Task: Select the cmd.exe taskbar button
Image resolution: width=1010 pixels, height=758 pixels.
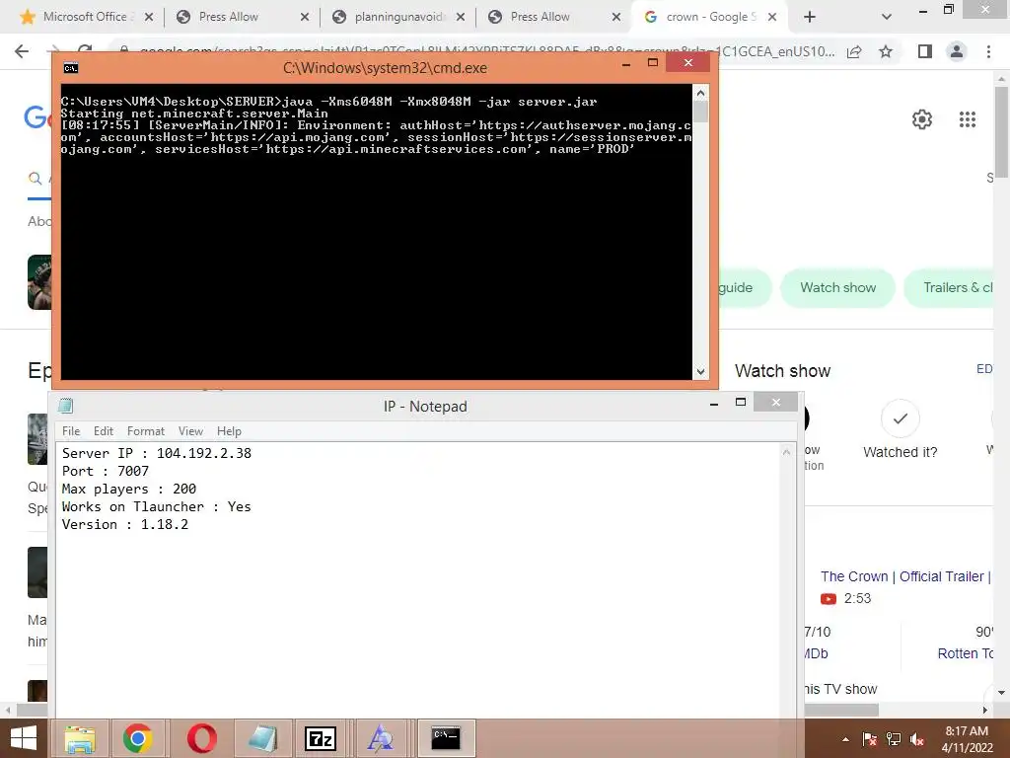Action: tap(446, 738)
